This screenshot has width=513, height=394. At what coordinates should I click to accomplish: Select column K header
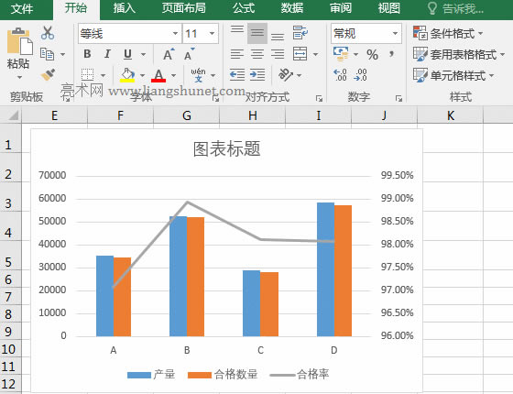(450, 115)
